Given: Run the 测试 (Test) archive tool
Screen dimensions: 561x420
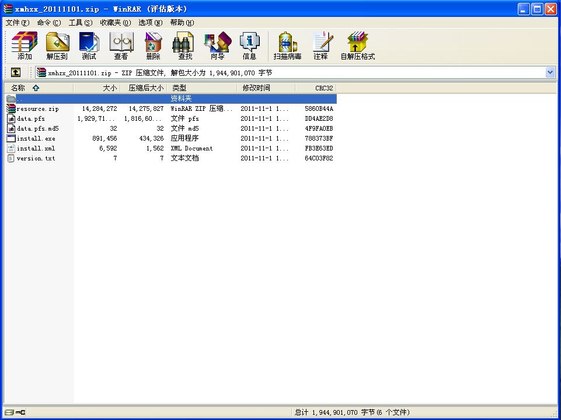Looking at the screenshot, I should [89, 46].
